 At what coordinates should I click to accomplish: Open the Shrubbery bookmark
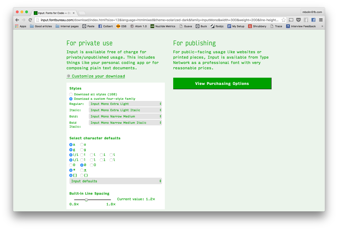coord(257,26)
